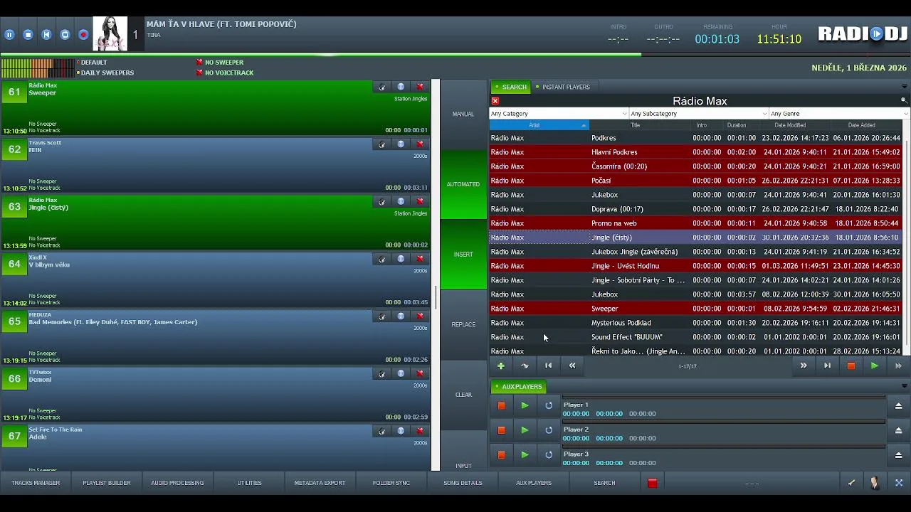Click the loop/refresh icon in top transport

tap(65, 34)
